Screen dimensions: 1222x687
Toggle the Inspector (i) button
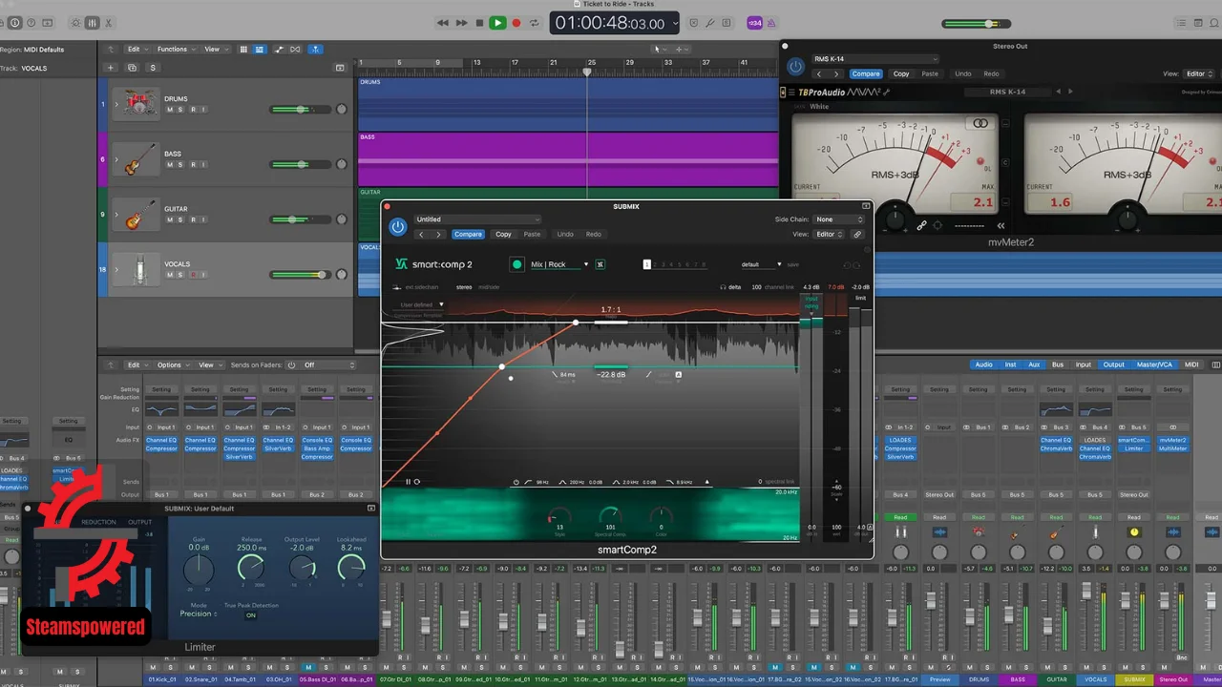click(14, 23)
